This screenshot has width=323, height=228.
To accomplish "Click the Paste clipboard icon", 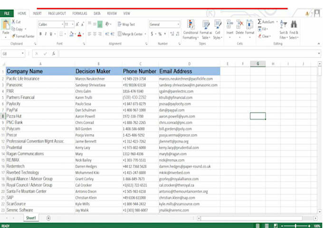I will [x=6, y=25].
